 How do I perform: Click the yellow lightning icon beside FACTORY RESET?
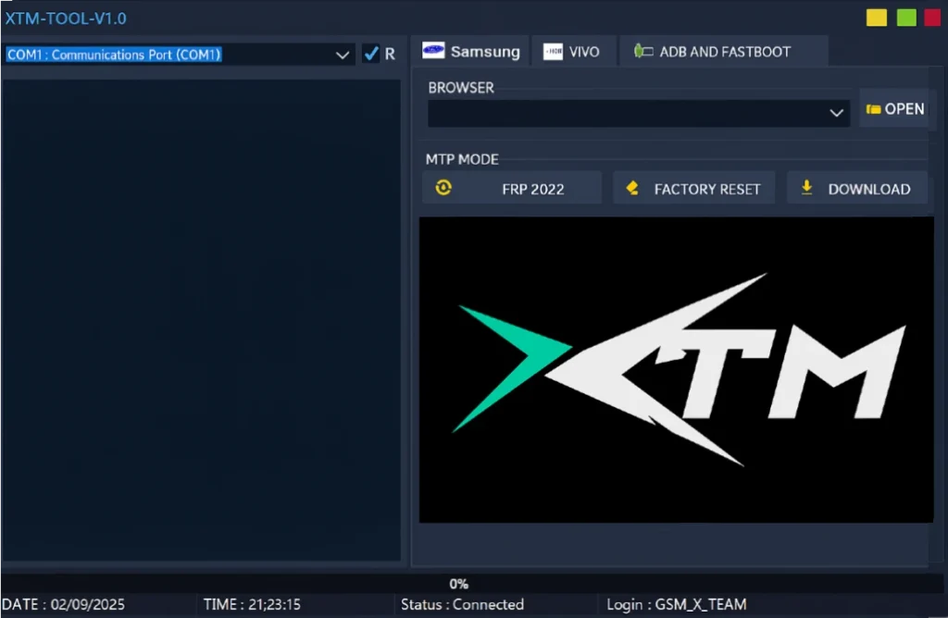coord(631,187)
